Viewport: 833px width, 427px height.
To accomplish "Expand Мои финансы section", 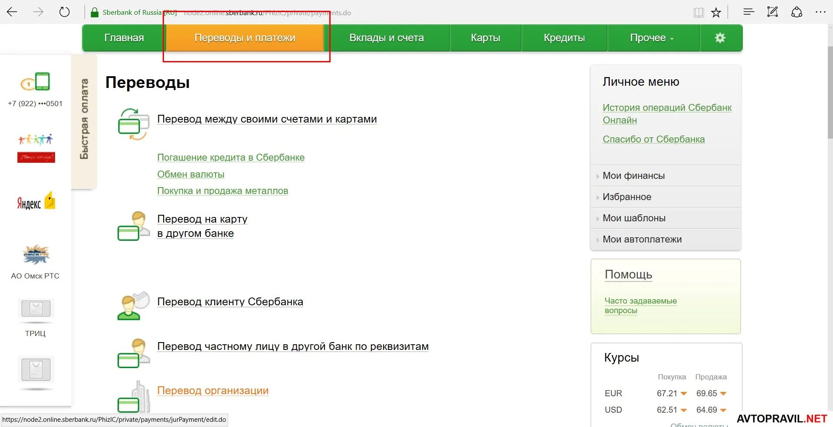I will pyautogui.click(x=666, y=176).
